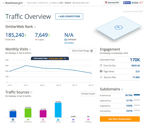This screenshot has height=125, width=145.
Task: Click the Estimated Visits 170K value
Action: (x=135, y=60)
